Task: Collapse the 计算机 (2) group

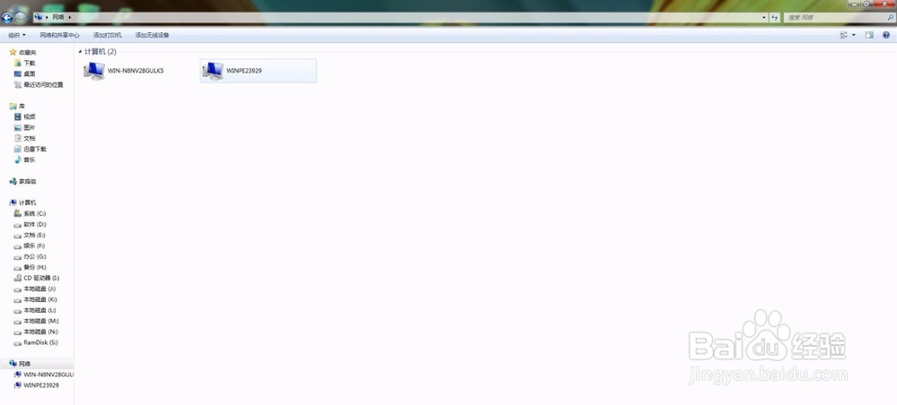Action: 80,51
